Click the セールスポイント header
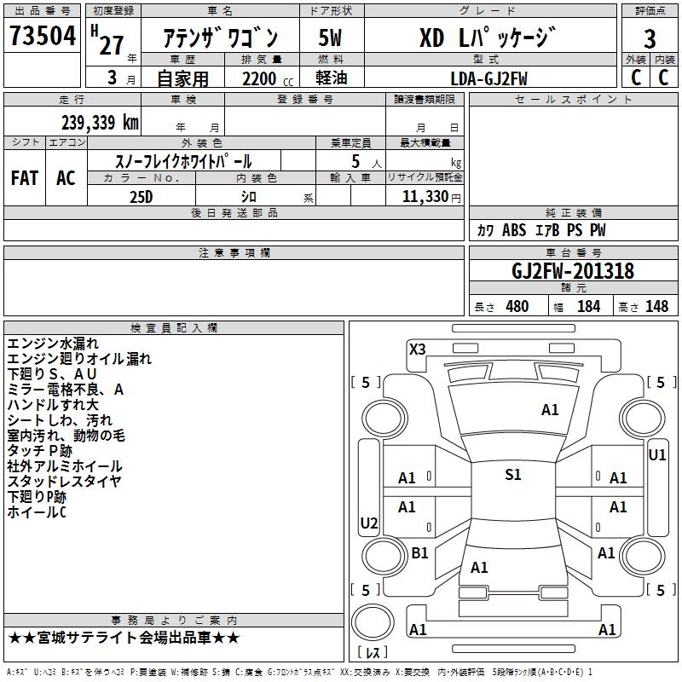The width and height of the screenshot is (682, 682). point(573,100)
